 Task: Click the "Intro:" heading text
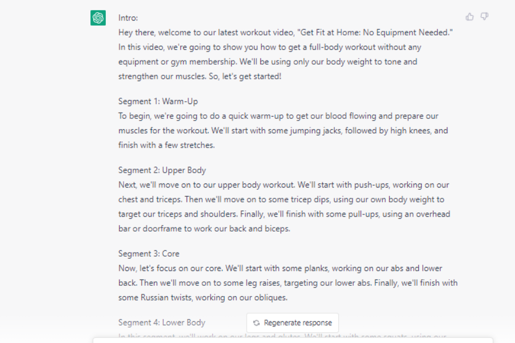(128, 18)
